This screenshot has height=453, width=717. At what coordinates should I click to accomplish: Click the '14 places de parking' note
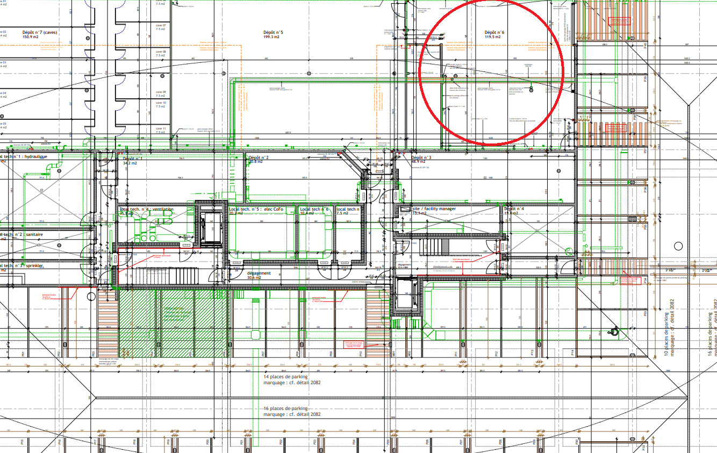[285, 377]
